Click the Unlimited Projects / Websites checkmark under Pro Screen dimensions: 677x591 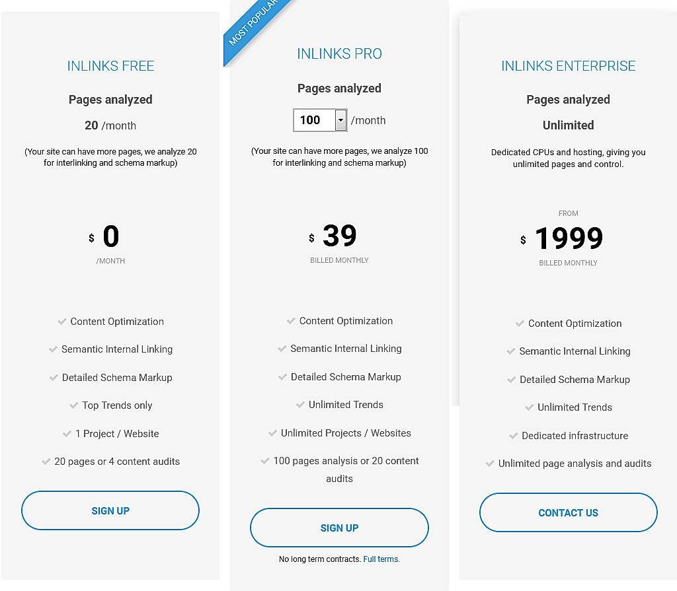pyautogui.click(x=272, y=433)
